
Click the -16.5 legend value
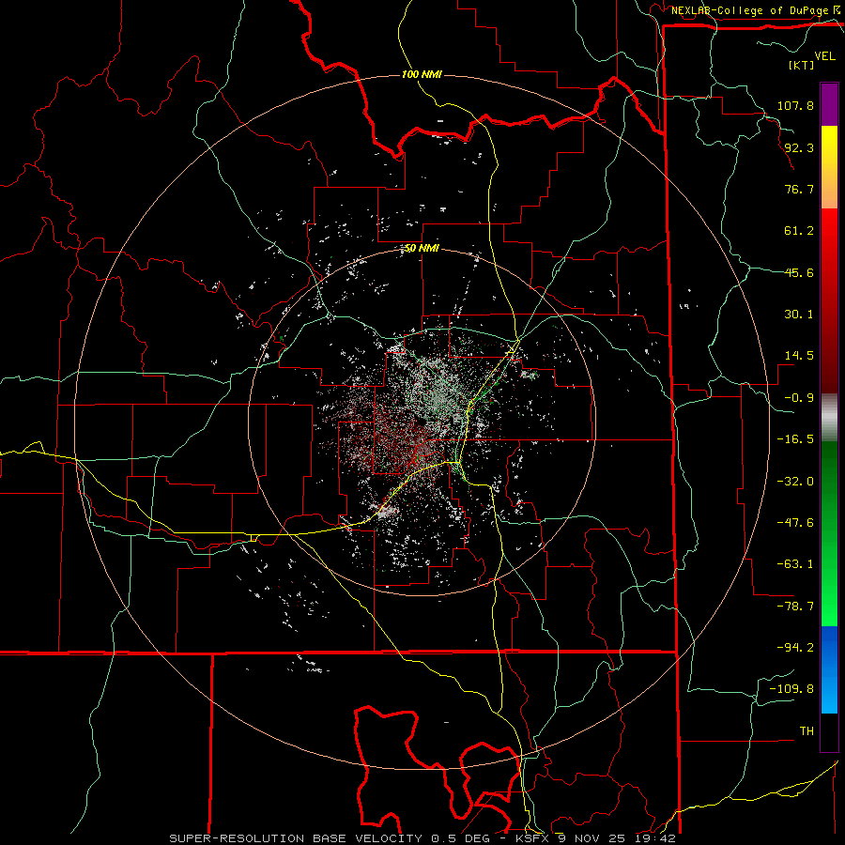click(795, 439)
